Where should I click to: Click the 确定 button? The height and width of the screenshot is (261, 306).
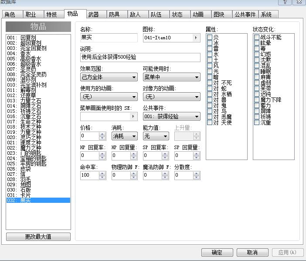pyautogui.click(x=217, y=253)
